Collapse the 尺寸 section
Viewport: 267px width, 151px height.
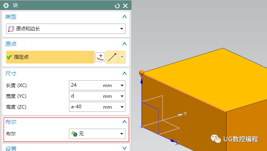click(124, 73)
